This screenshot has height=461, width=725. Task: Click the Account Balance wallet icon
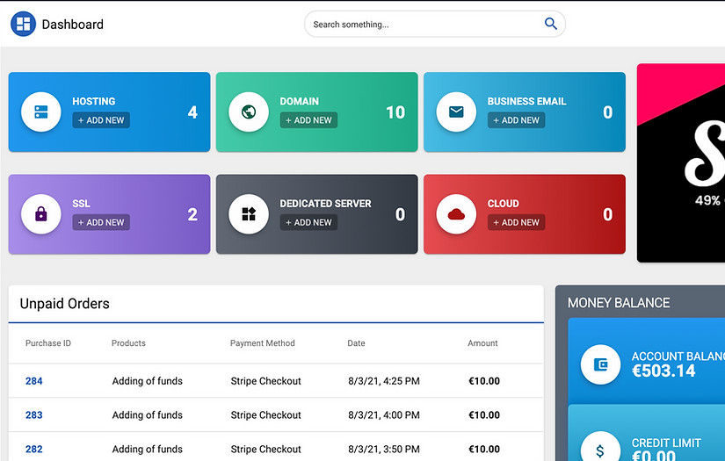tap(600, 364)
